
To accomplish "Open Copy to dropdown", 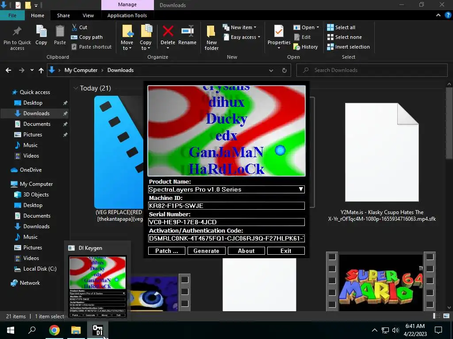I will pyautogui.click(x=146, y=38).
